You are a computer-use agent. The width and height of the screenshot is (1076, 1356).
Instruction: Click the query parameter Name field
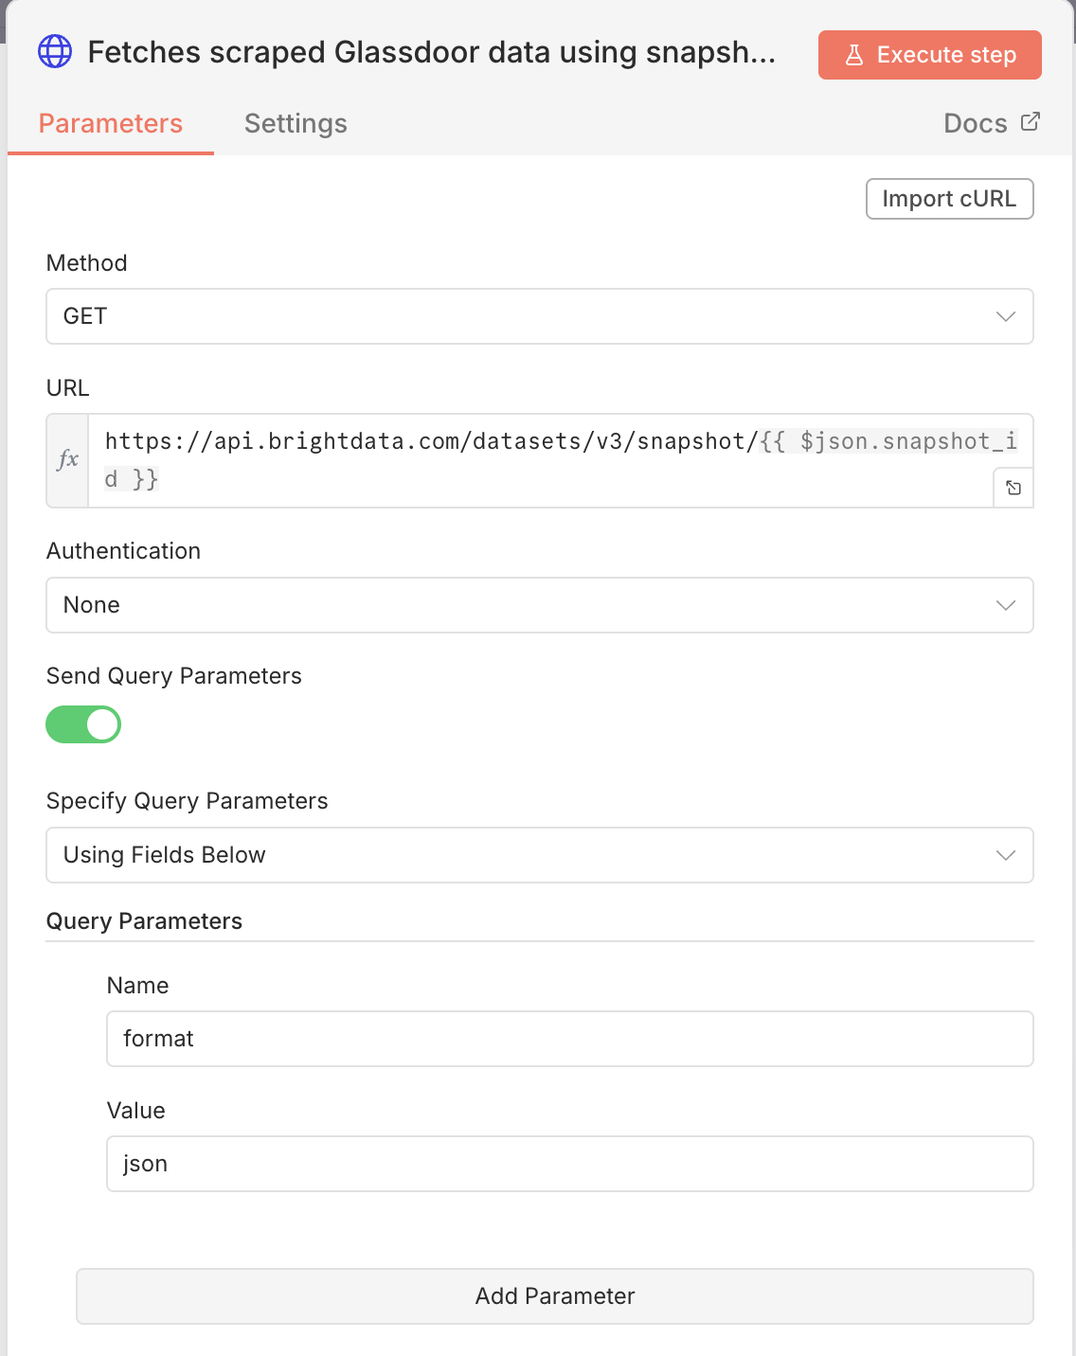(x=569, y=1039)
